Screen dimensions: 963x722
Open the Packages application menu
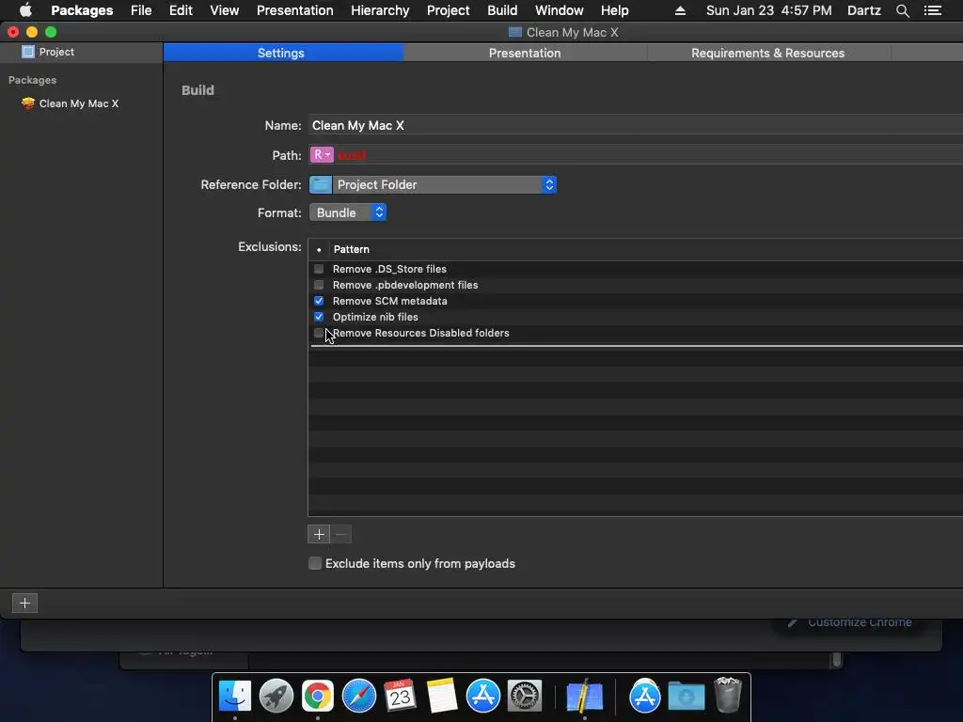[82, 10]
